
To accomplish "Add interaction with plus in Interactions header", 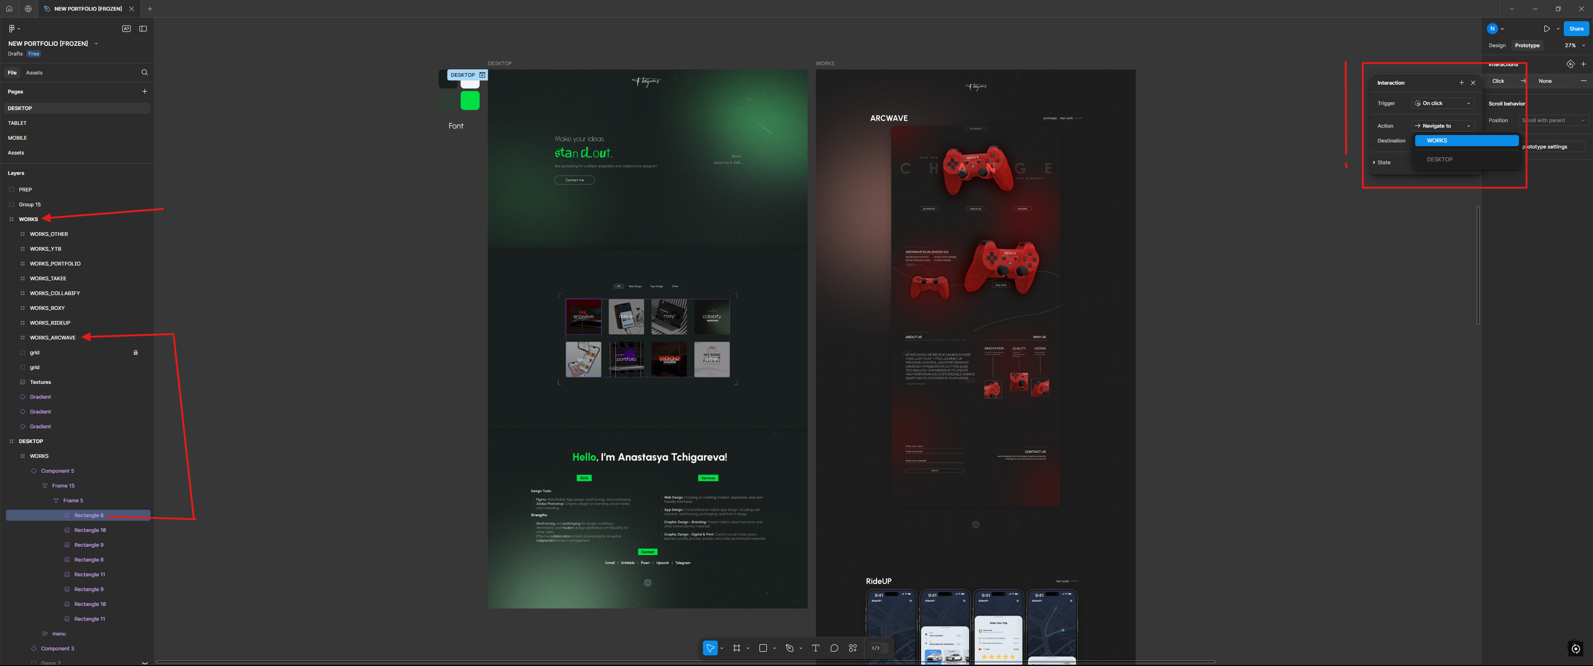I will pyautogui.click(x=1583, y=64).
